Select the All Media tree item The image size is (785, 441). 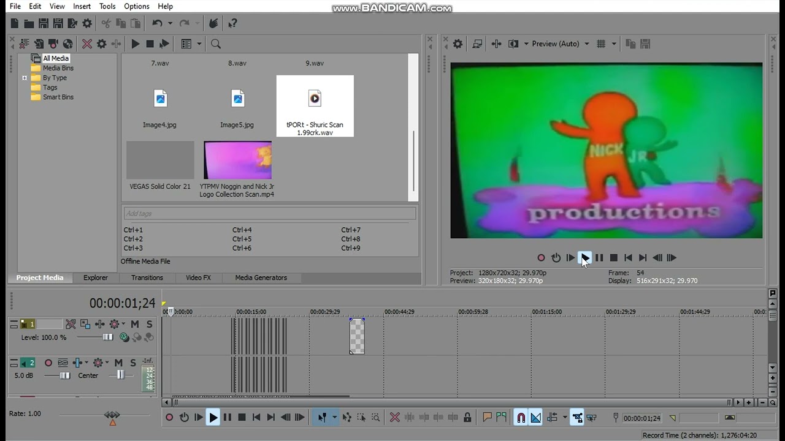click(56, 58)
